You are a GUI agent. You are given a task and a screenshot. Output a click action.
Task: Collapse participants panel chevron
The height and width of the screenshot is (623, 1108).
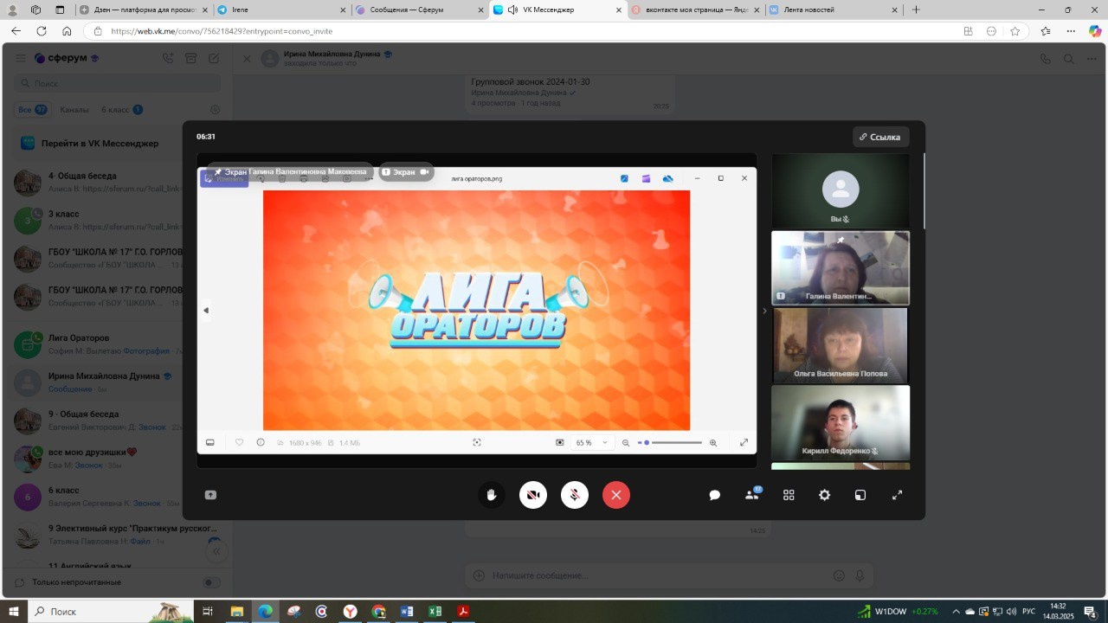point(763,311)
